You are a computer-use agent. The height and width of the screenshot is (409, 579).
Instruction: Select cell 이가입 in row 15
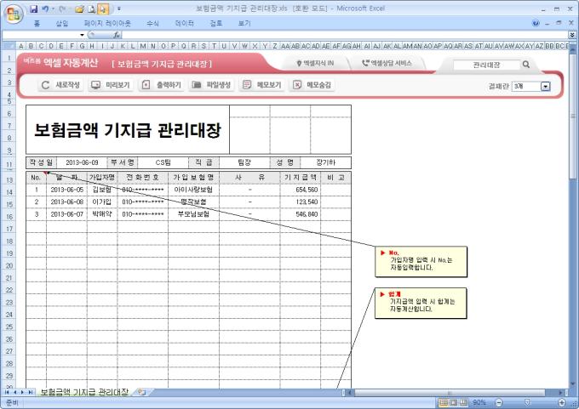[102, 202]
